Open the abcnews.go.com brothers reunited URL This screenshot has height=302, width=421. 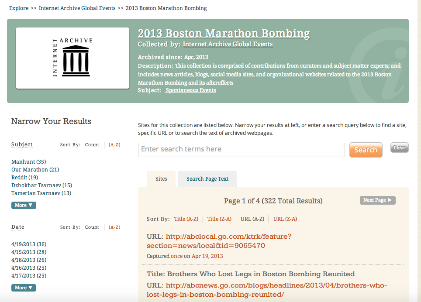pyautogui.click(x=267, y=290)
